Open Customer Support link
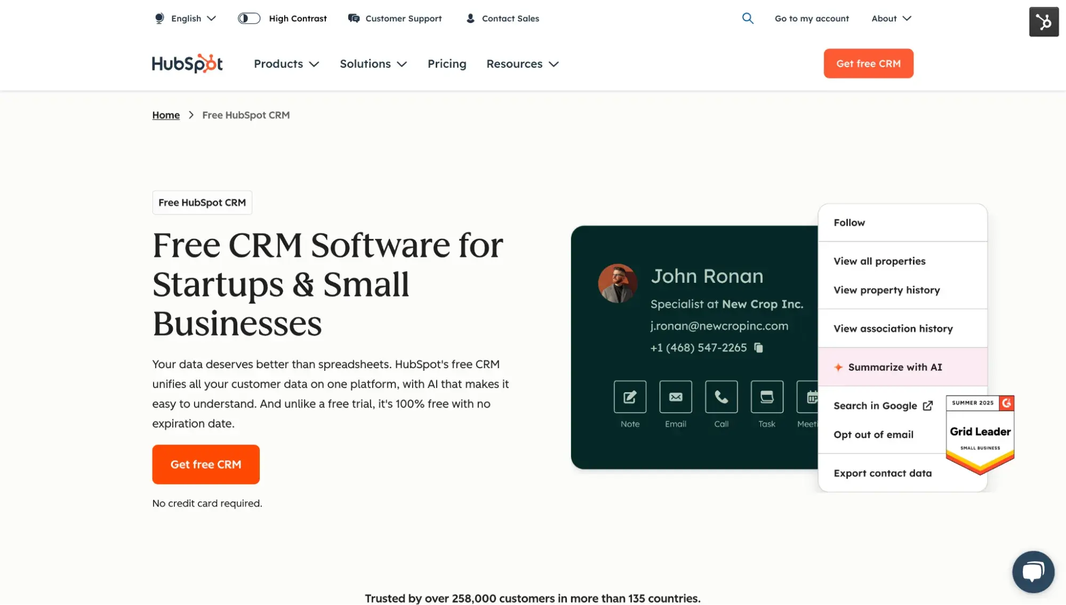1066x605 pixels. pos(395,18)
